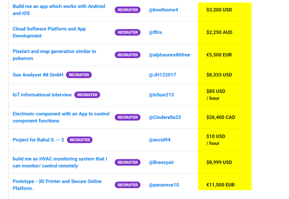Visit @panarese10 user profile

tap(164, 185)
